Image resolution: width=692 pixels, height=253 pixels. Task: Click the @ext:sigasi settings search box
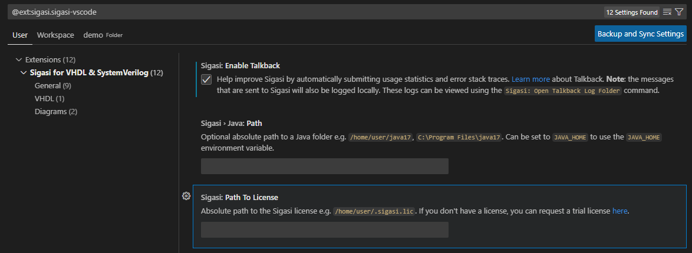pos(305,12)
